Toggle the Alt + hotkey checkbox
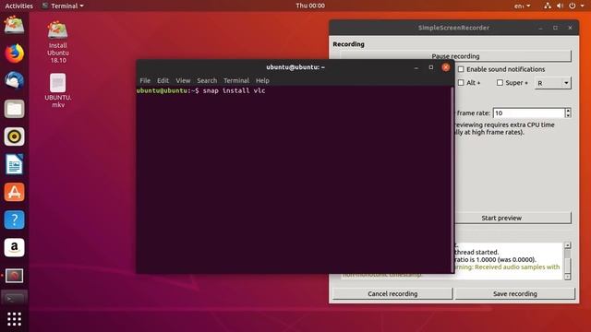 [461, 82]
